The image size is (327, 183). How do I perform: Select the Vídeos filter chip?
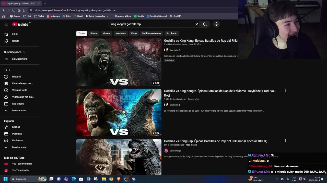tap(107, 33)
